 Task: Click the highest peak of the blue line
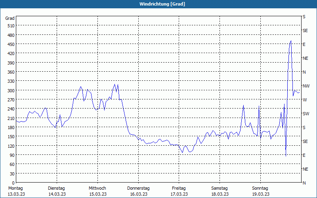pyautogui.click(x=291, y=41)
